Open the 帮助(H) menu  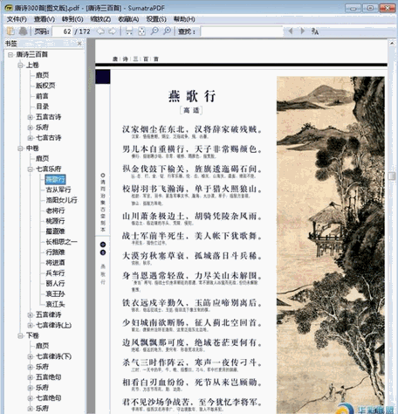[x=184, y=19]
